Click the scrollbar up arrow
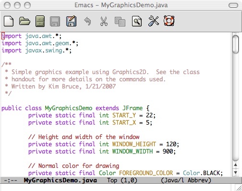This screenshot has width=242, height=191. 235,165
